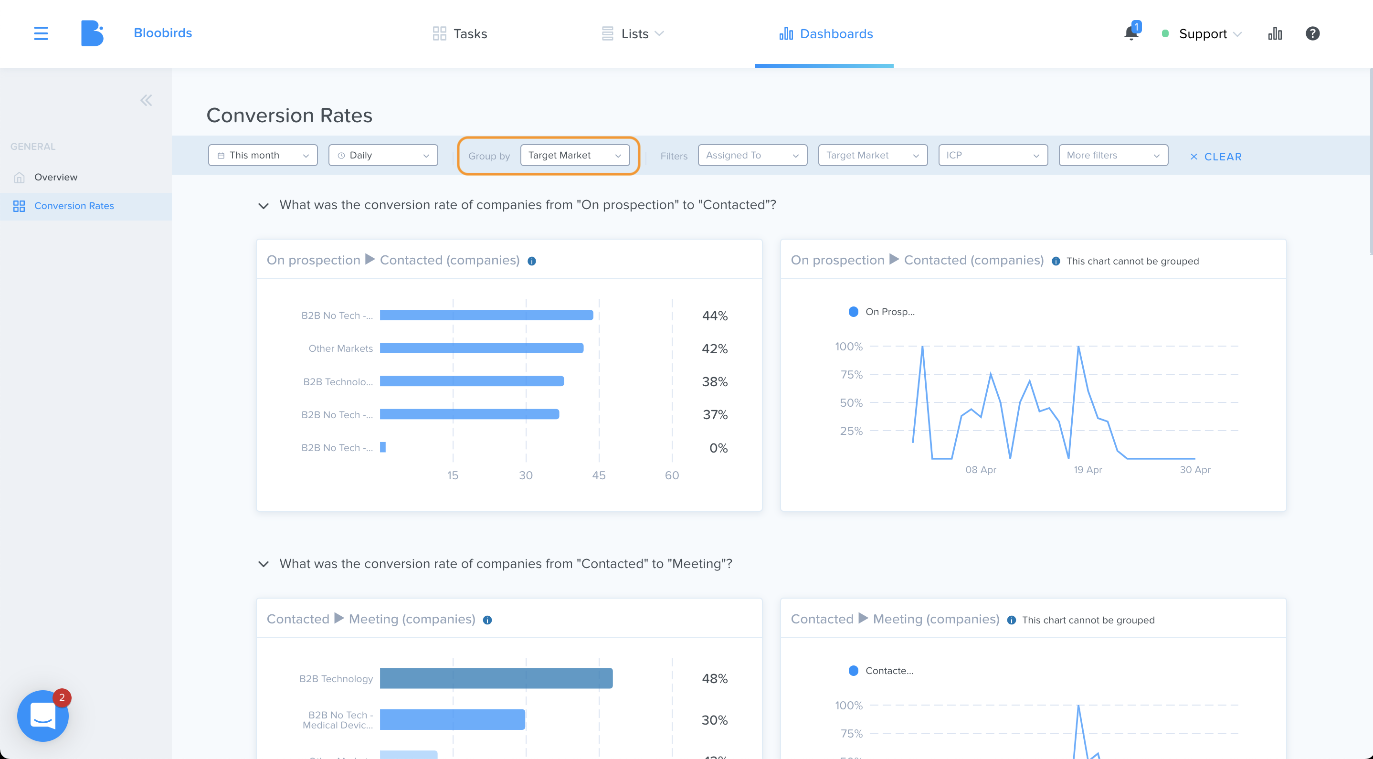The height and width of the screenshot is (759, 1373).
Task: Click the 44% B2B No Tech bar
Action: (x=486, y=315)
